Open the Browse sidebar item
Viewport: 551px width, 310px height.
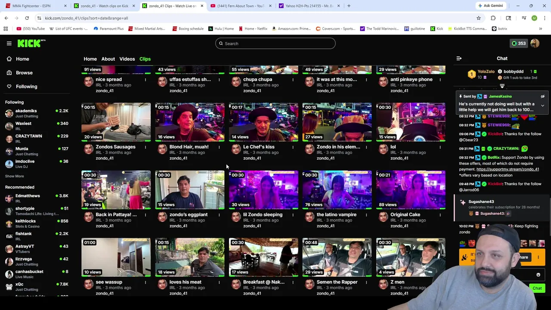coord(24,73)
